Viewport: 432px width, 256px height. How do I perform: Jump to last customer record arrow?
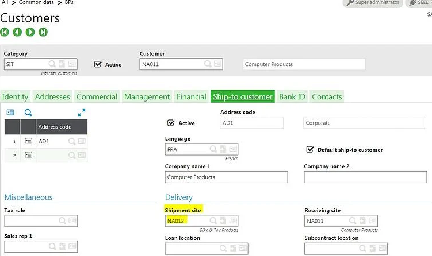[x=43, y=32]
